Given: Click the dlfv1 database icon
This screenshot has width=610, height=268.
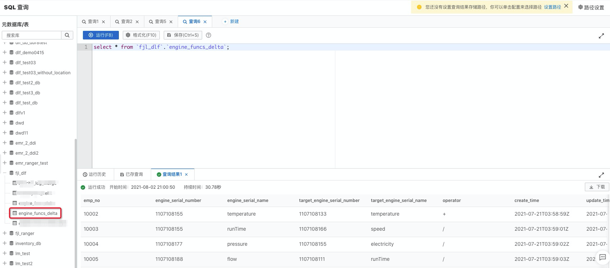Looking at the screenshot, I should (x=11, y=113).
